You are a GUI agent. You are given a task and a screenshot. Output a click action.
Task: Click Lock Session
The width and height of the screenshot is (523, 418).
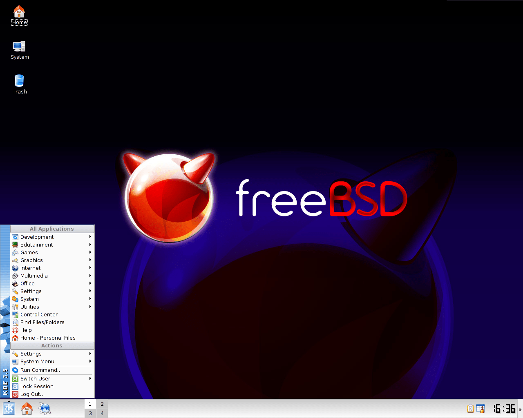(36, 386)
